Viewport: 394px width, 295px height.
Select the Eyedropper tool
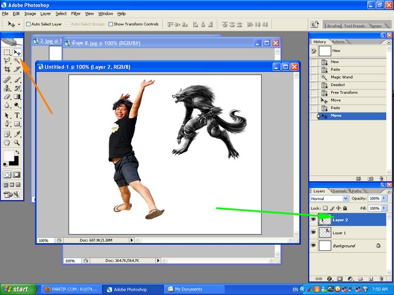(x=17, y=134)
